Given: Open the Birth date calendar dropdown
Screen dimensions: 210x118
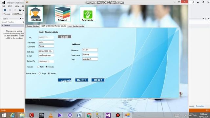Looking at the screenshot, I should [x=51, y=51].
